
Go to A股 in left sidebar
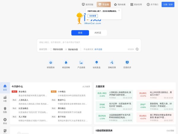5,99
